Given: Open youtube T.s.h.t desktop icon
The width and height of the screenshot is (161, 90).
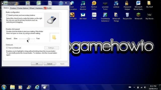Looking at the screenshot, I should [x=105, y=5].
